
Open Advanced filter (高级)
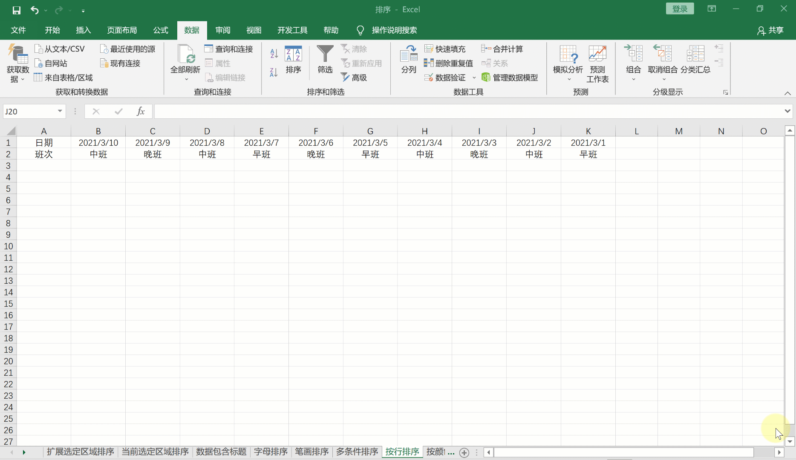[354, 78]
